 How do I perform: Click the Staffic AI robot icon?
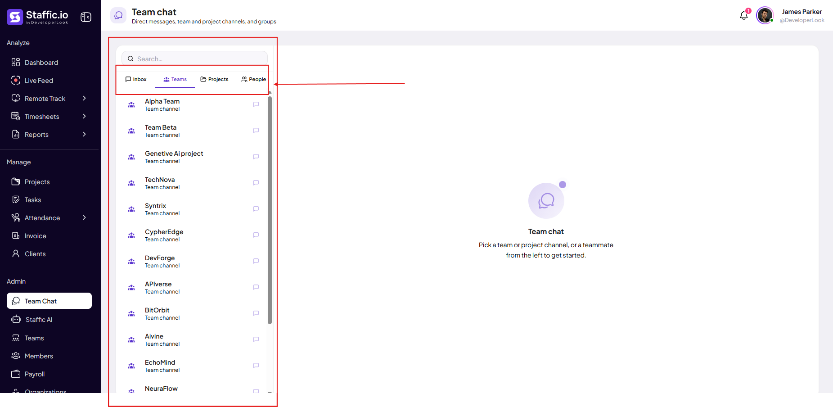pyautogui.click(x=16, y=319)
